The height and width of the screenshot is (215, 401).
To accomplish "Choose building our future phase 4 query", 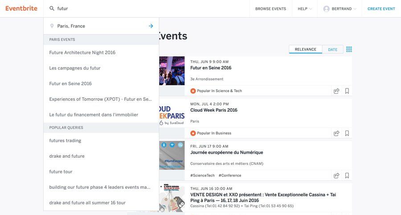I will point(101,187).
